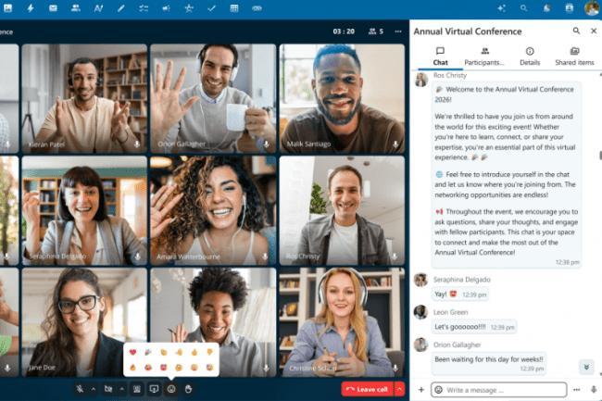The height and width of the screenshot is (401, 602).
Task: Switch to the Participants tab
Action: click(x=484, y=56)
